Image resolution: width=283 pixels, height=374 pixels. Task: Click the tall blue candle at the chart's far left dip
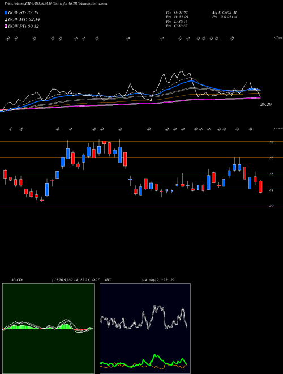click(47, 189)
